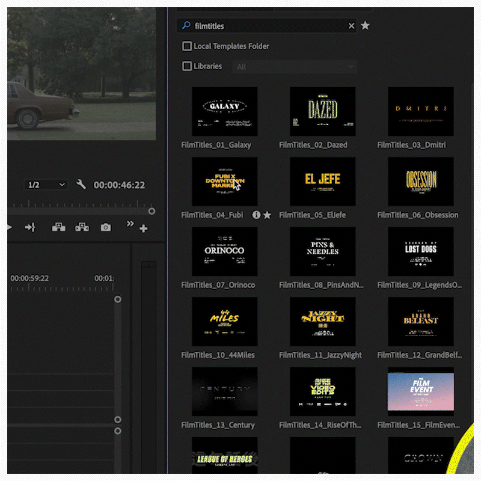Click the Go to Out point icon
The image size is (481, 481).
pos(30,227)
